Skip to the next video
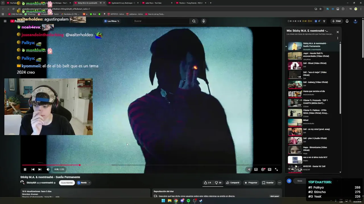The image size is (364, 204). [40, 169]
